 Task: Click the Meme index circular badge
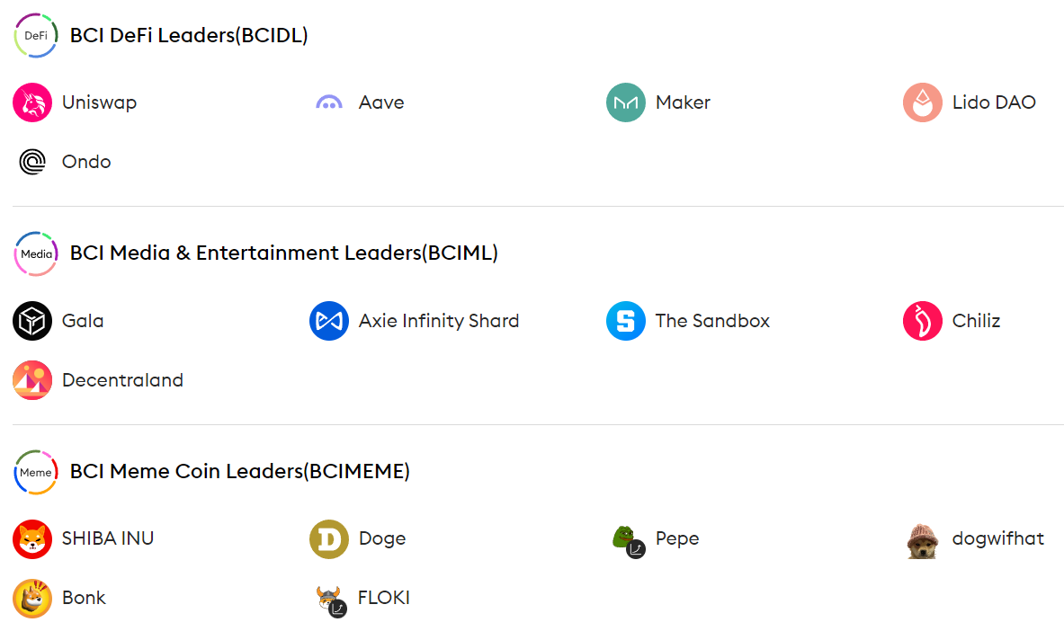(35, 471)
